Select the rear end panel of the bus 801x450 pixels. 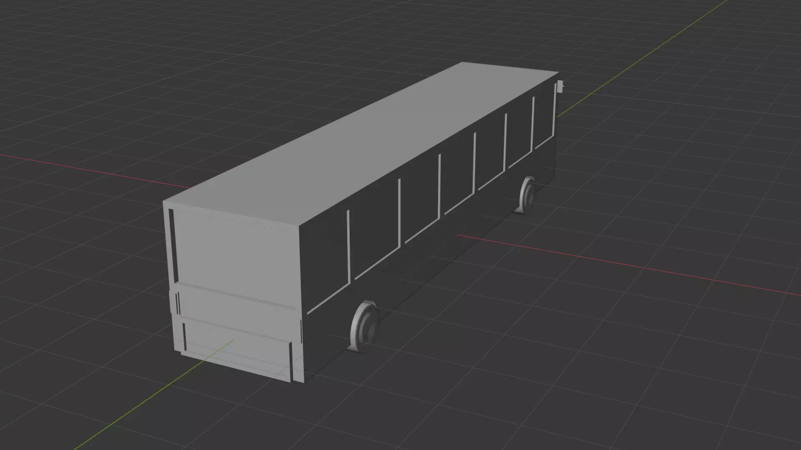tap(236, 292)
